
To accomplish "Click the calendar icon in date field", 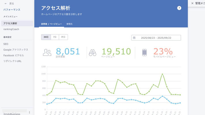I will (134, 38).
